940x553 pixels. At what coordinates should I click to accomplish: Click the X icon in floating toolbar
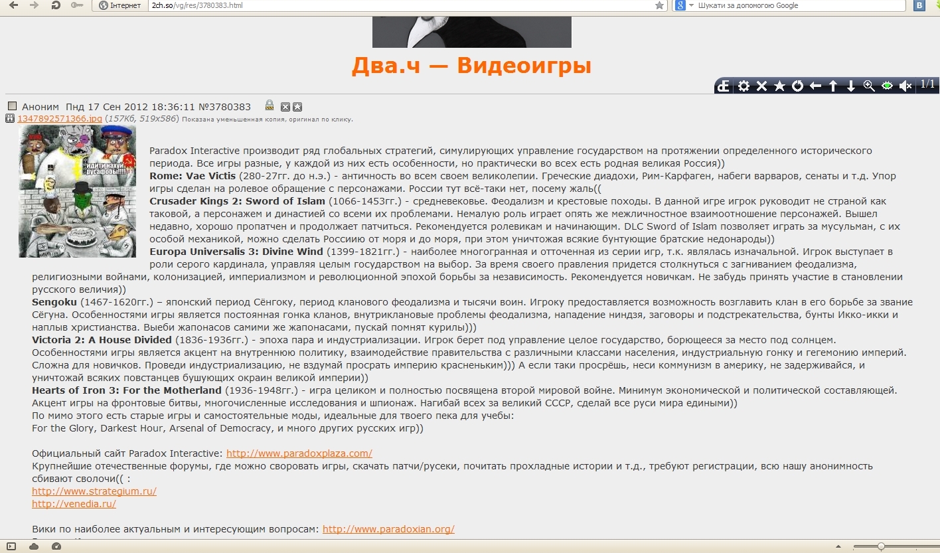761,86
